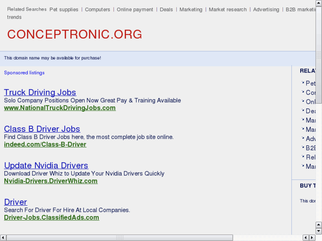Click the vertical scrollbar up arrow at top

pos(319,3)
